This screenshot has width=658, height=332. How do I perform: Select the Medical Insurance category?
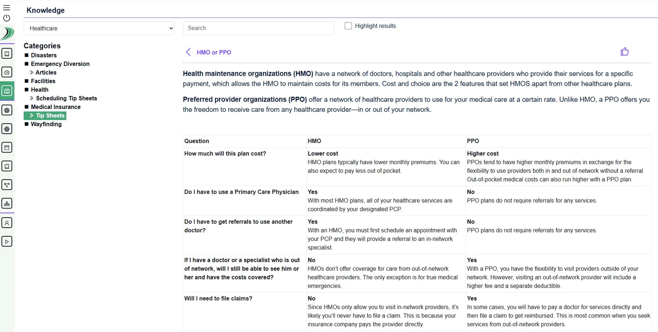[55, 107]
